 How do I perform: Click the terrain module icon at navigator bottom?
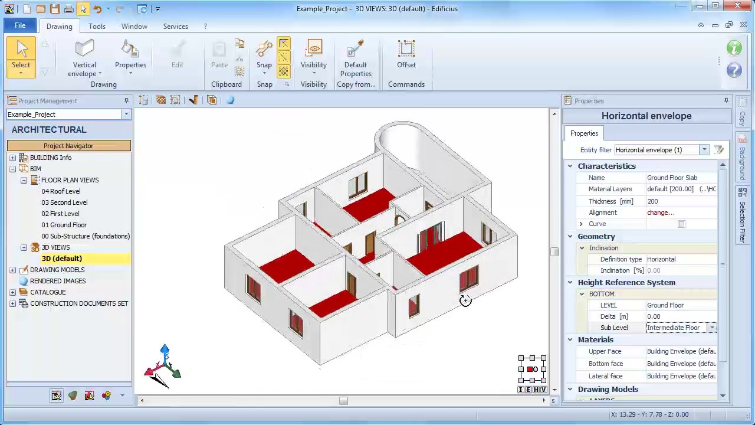point(73,395)
